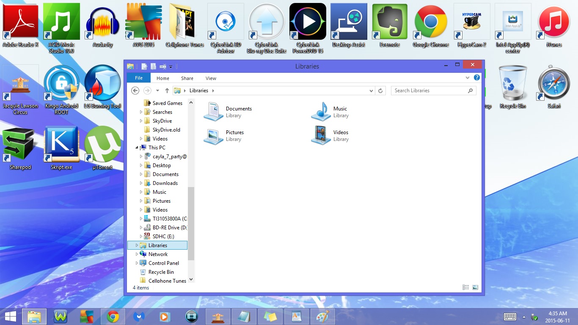Select the Cellphone Tunes folder on the desktop
This screenshot has height=325, width=578.
pos(184,25)
